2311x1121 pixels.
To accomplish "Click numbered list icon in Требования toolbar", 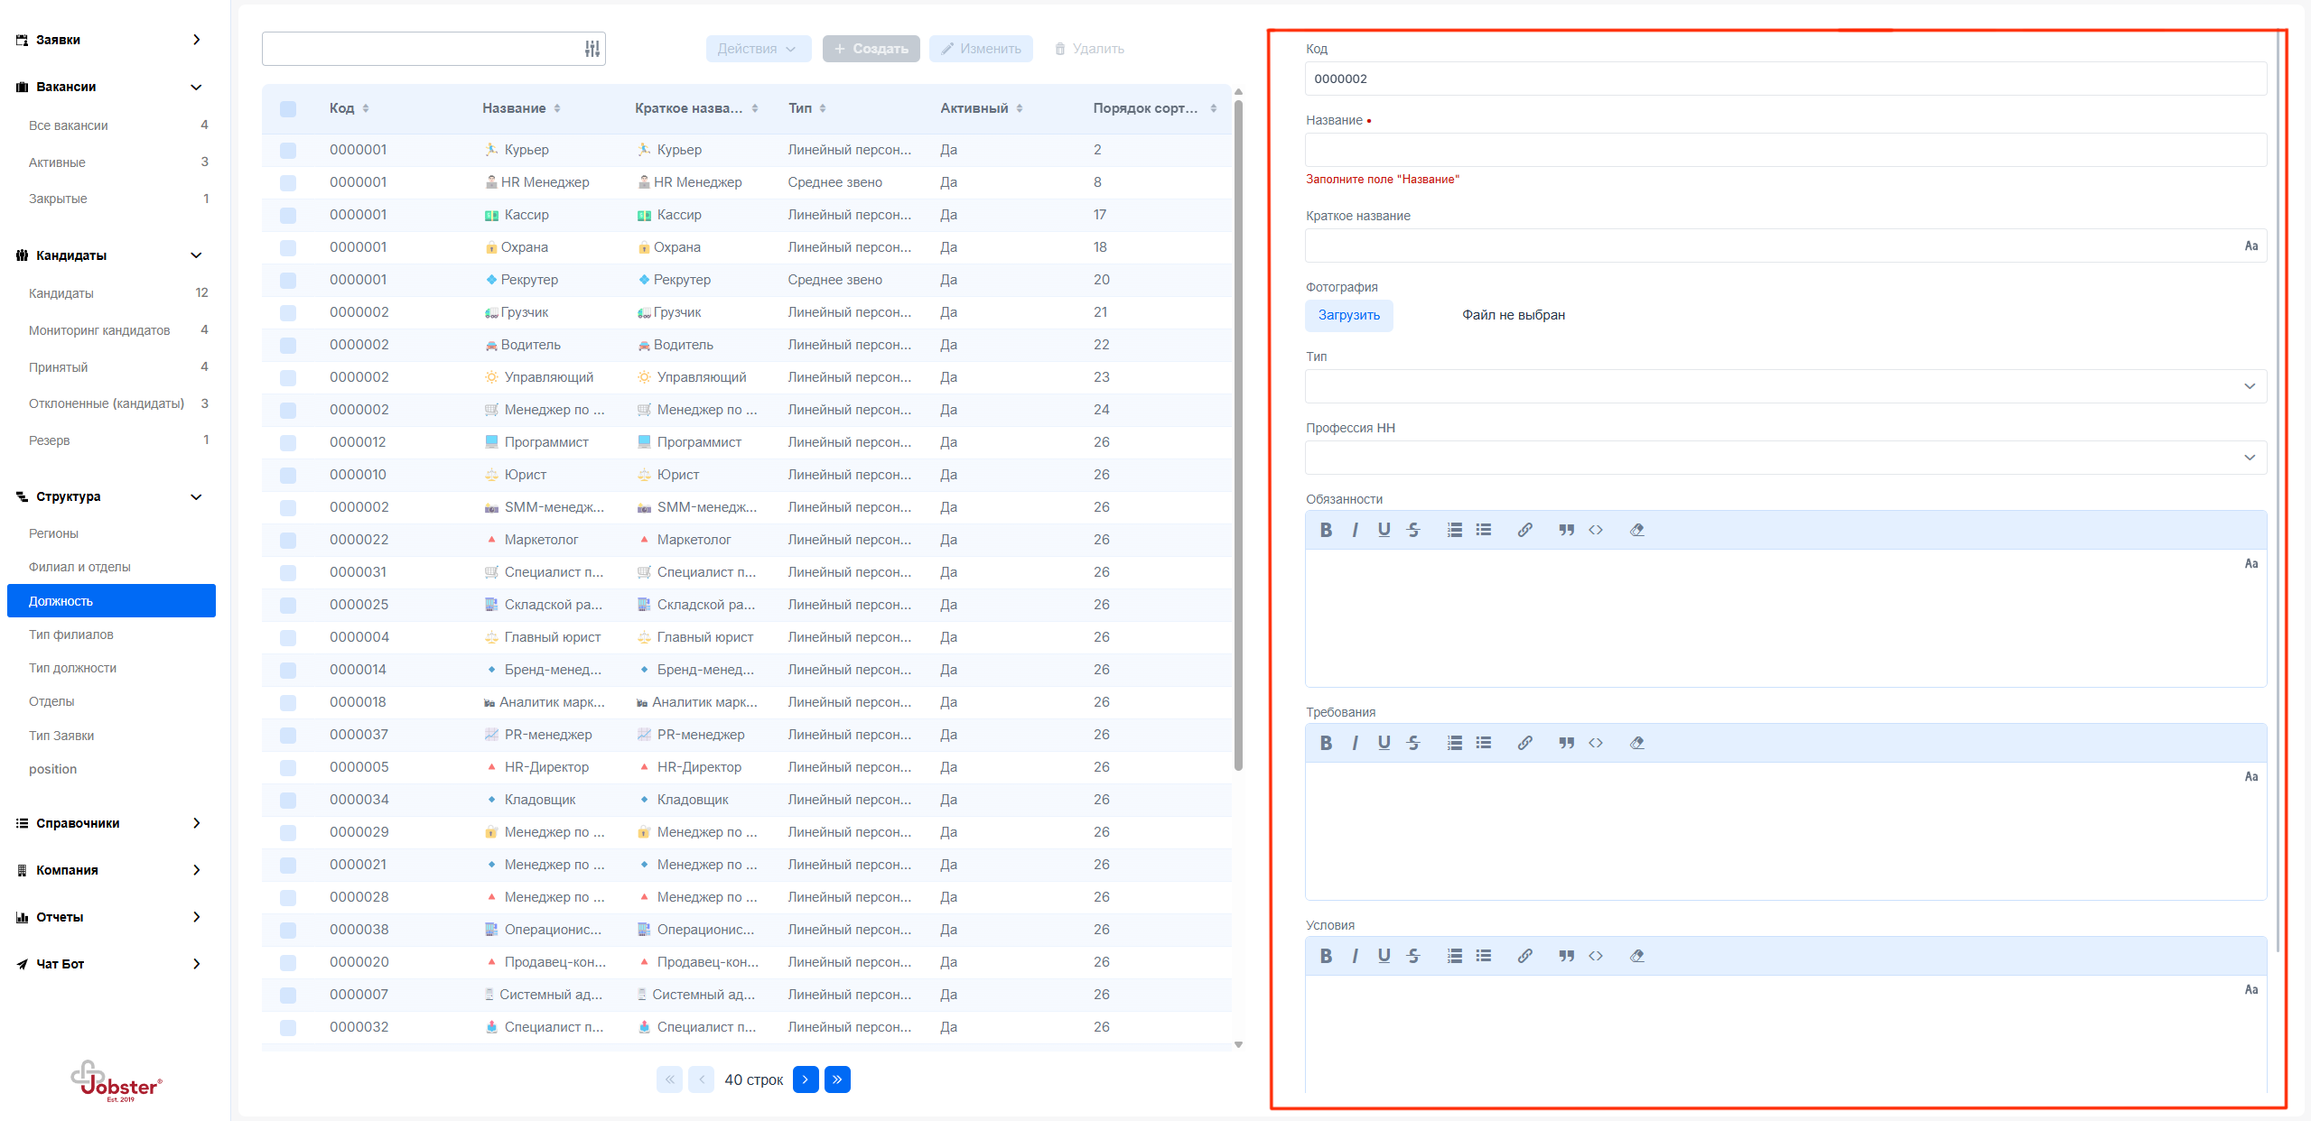I will pyautogui.click(x=1454, y=743).
